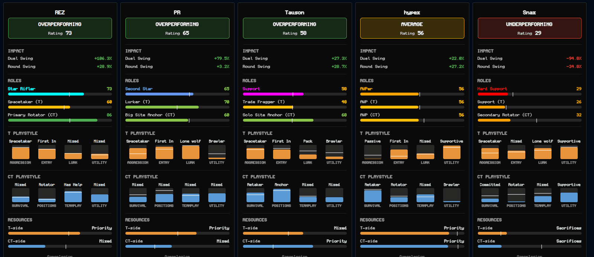The width and height of the screenshot is (594, 257).
Task: Click REZ's Spacetaker aggression tile
Action: coord(20,152)
